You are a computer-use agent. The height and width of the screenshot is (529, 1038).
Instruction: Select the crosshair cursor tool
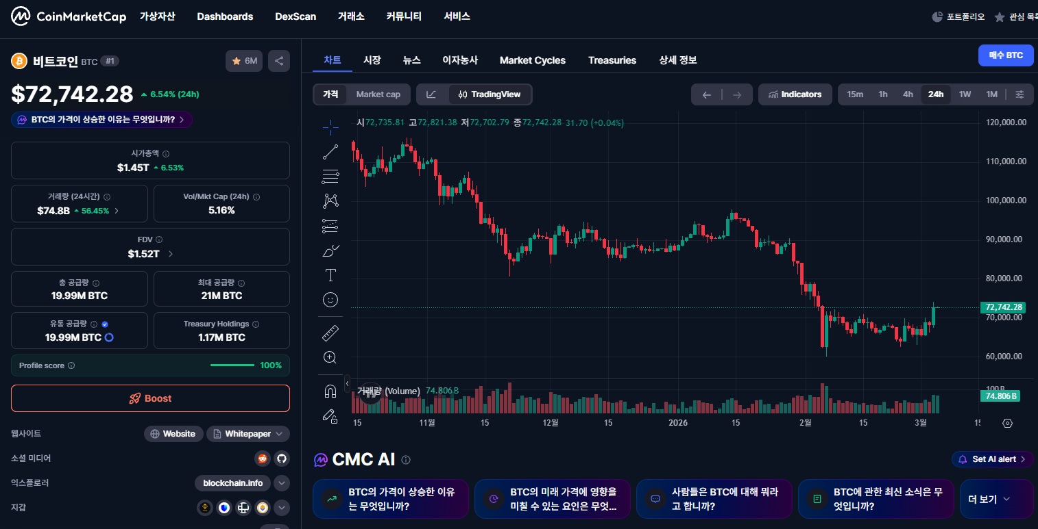click(x=330, y=127)
